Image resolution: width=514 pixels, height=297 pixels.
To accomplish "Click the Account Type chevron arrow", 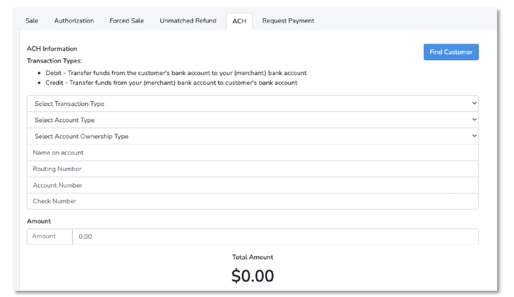I will (x=474, y=120).
